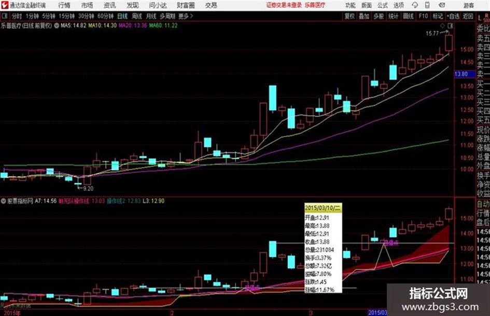Open the F10 company info button
Screen dimensions: 490x316
point(424,16)
